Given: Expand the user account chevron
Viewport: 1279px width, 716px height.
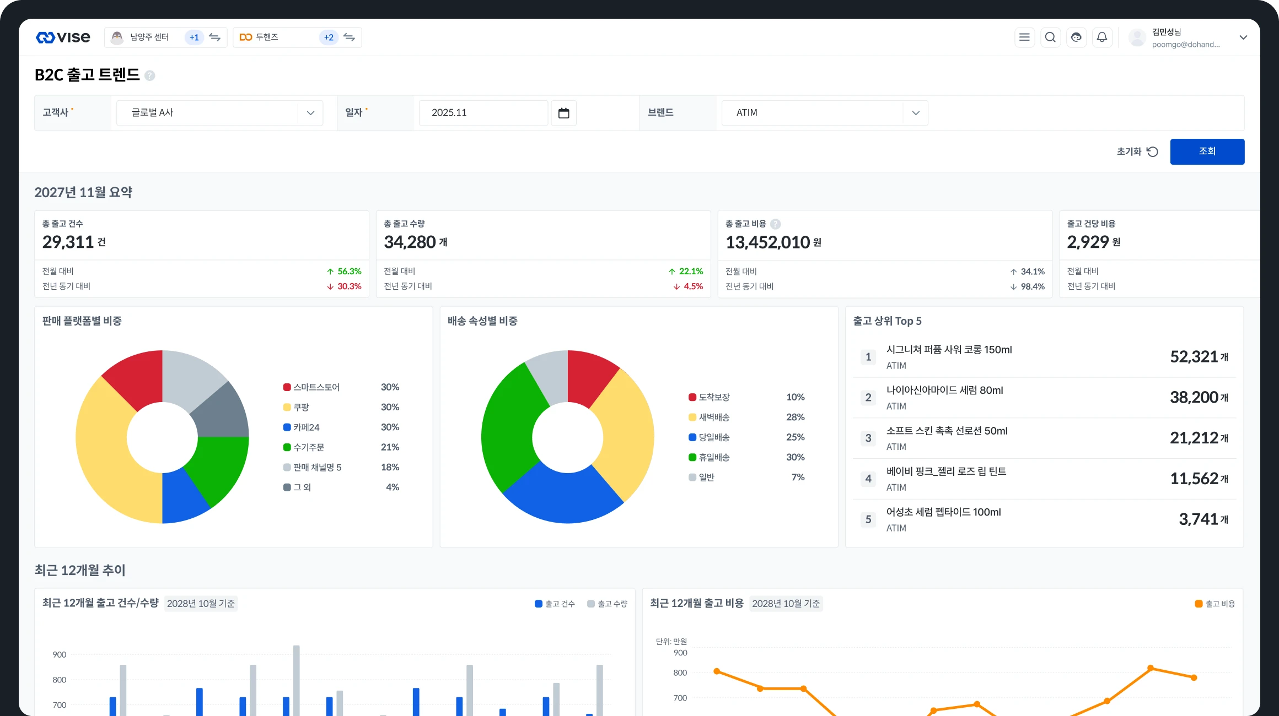Looking at the screenshot, I should [1243, 37].
